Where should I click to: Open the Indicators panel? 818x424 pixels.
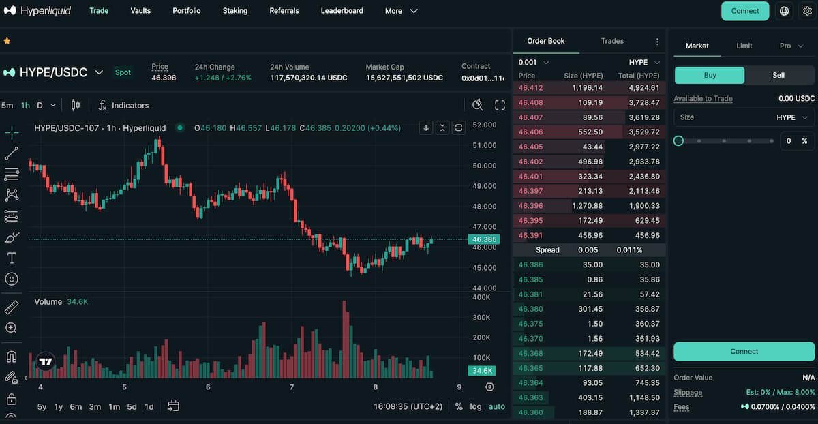click(123, 105)
